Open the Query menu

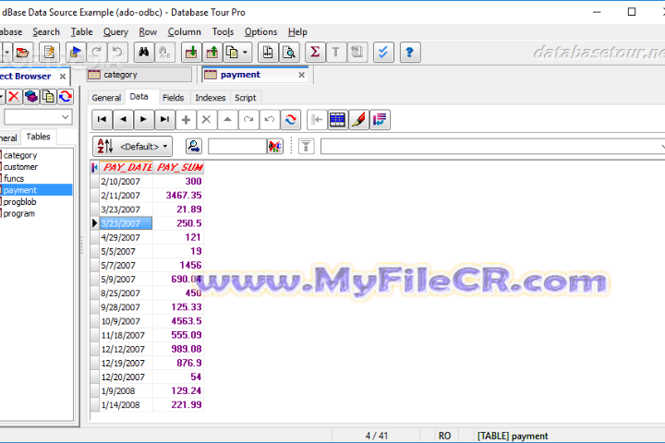(115, 31)
